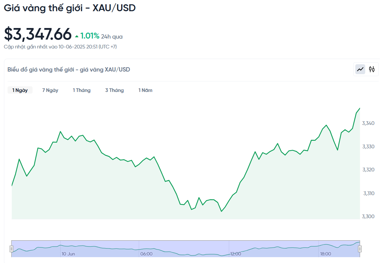
Task: Select the 1 Tháng time range tab
Action: [x=82, y=90]
